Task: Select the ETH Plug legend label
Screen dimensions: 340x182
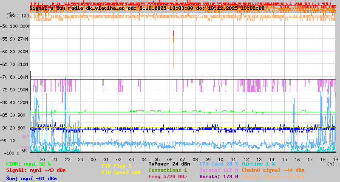Action: [116, 166]
